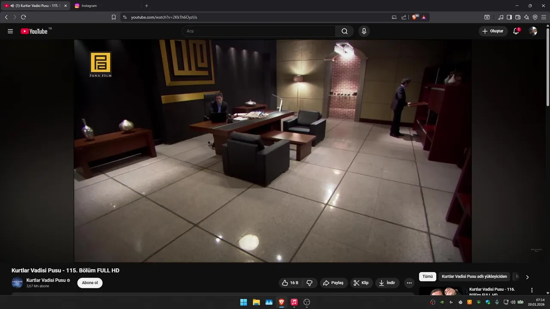Like the video (16 B)

pyautogui.click(x=290, y=283)
